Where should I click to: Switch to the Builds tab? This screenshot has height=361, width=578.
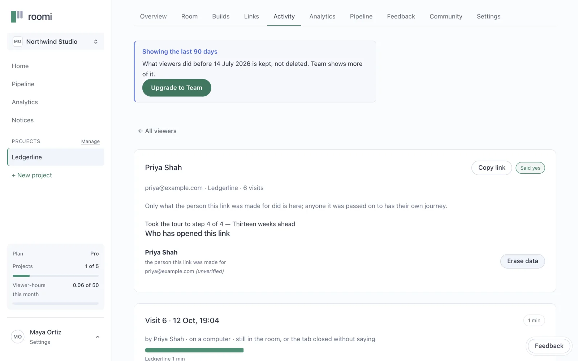click(221, 16)
